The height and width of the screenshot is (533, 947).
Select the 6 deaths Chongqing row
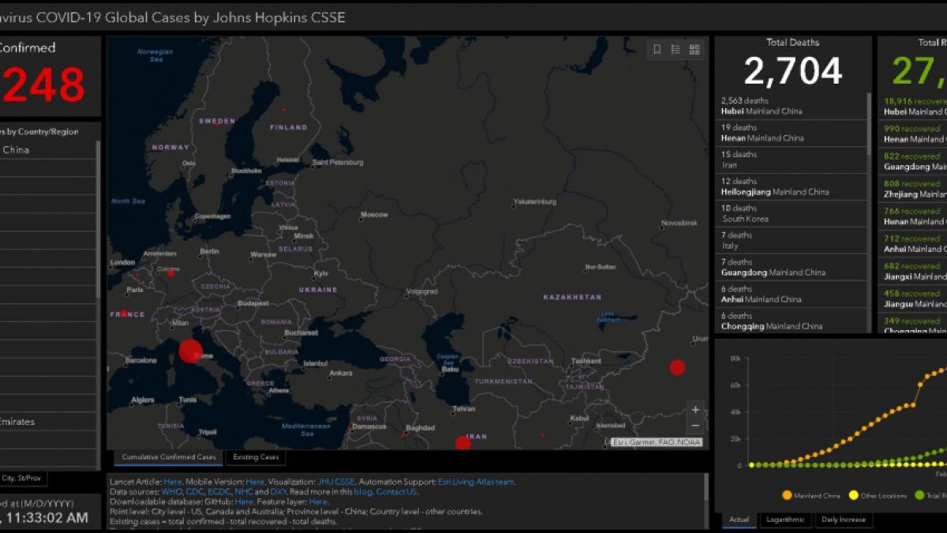tap(791, 321)
